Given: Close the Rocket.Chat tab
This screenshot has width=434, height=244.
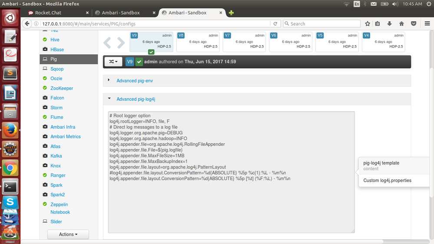Looking at the screenshot, I should click(87, 13).
